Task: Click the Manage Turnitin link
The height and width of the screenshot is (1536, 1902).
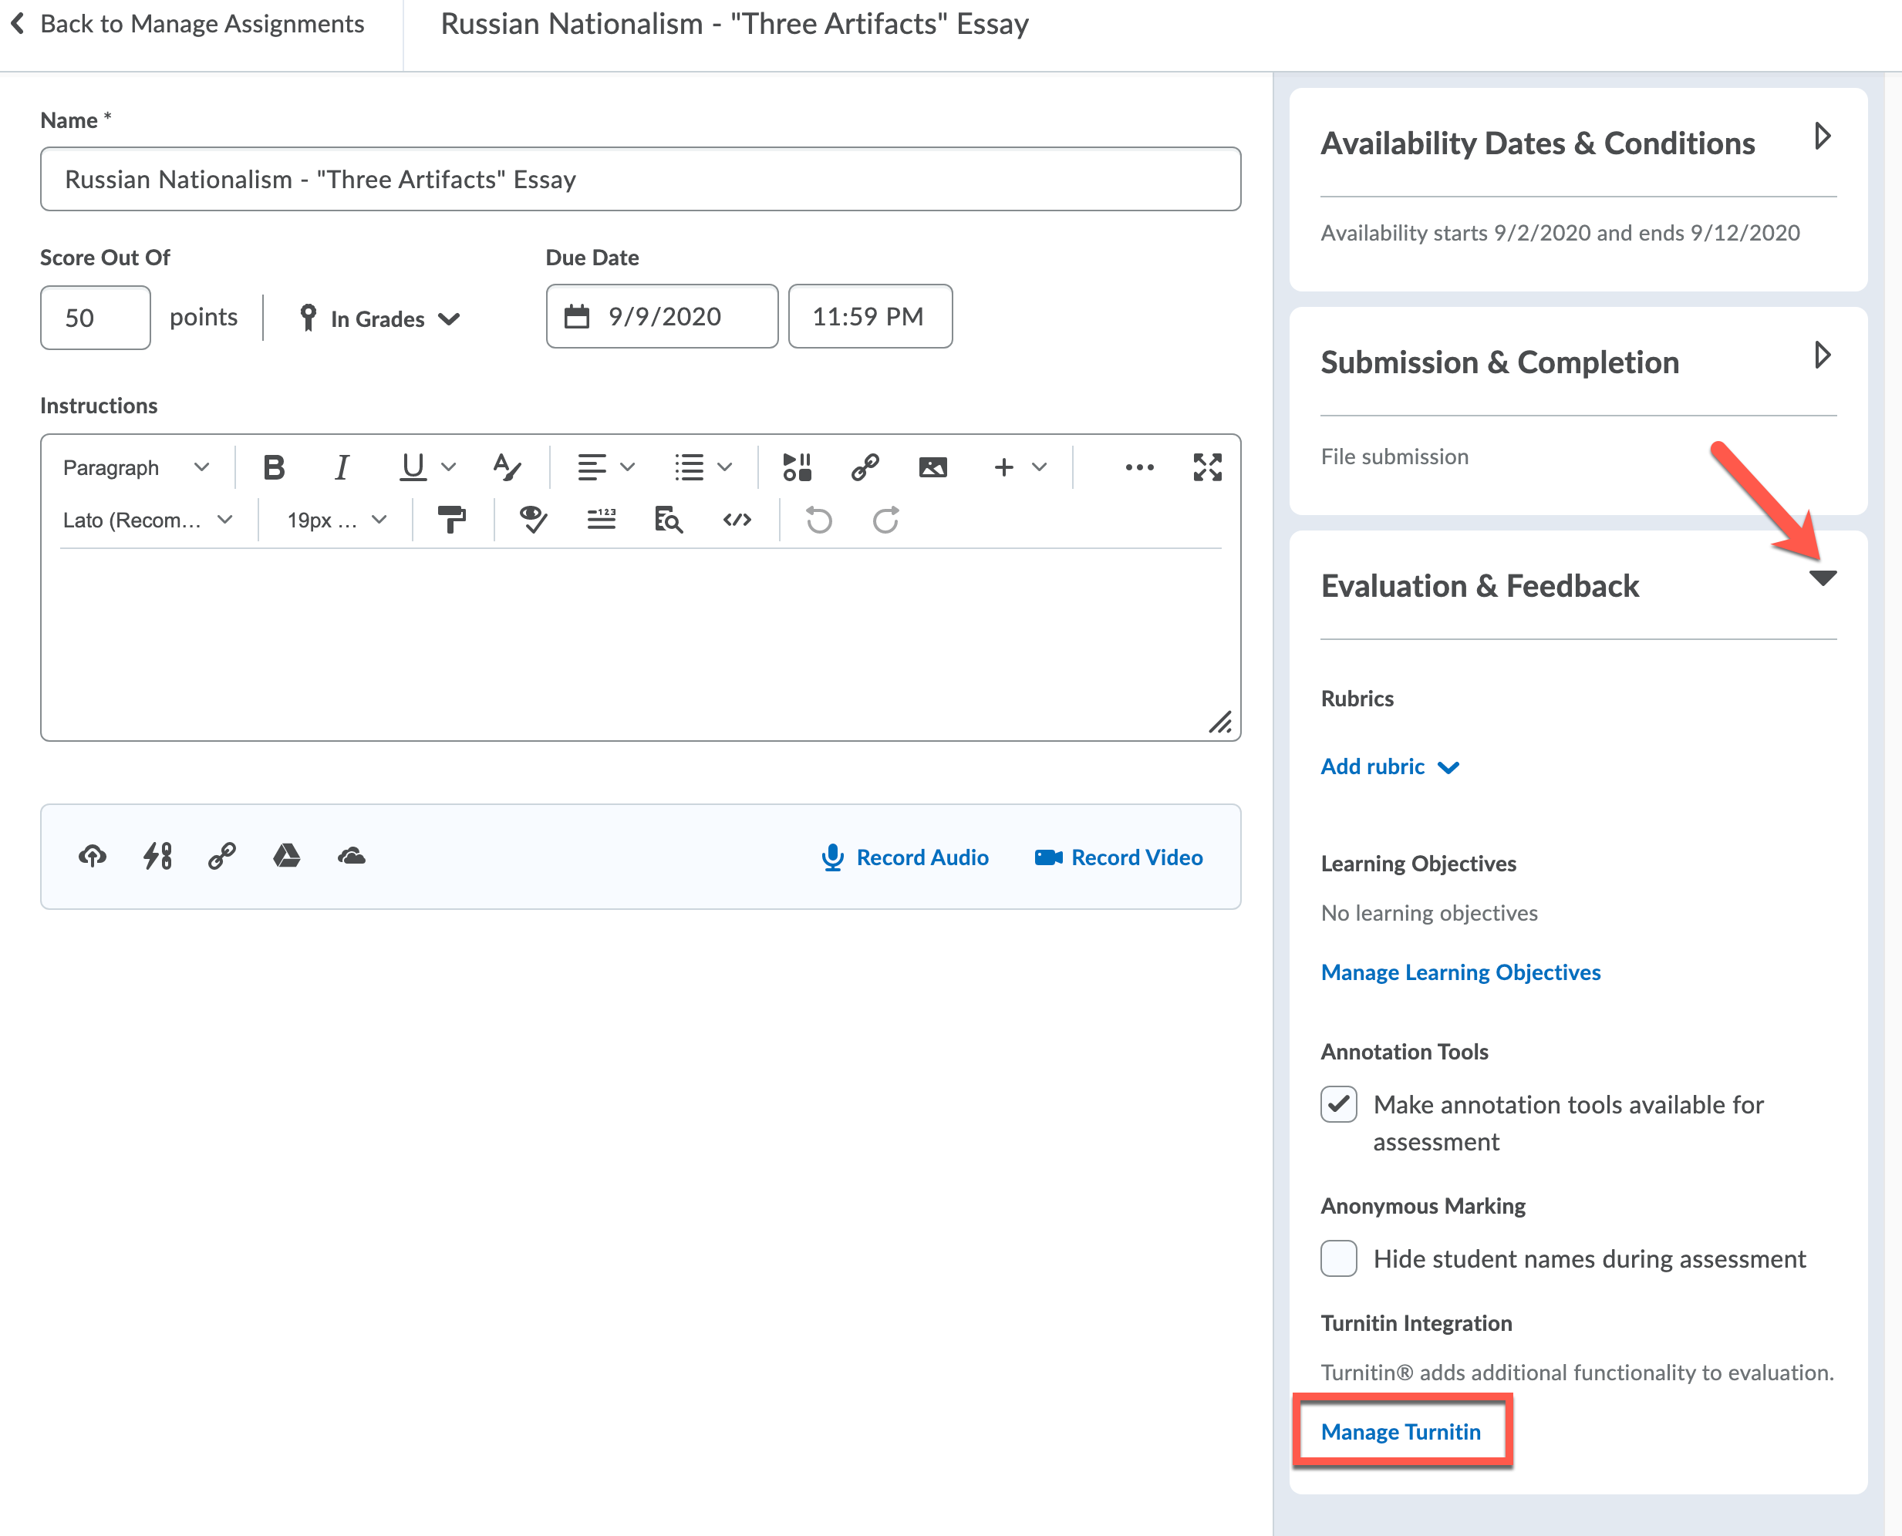Action: coord(1400,1432)
